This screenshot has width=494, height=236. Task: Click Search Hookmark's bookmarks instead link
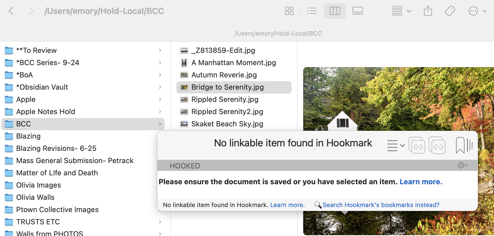coord(381,205)
